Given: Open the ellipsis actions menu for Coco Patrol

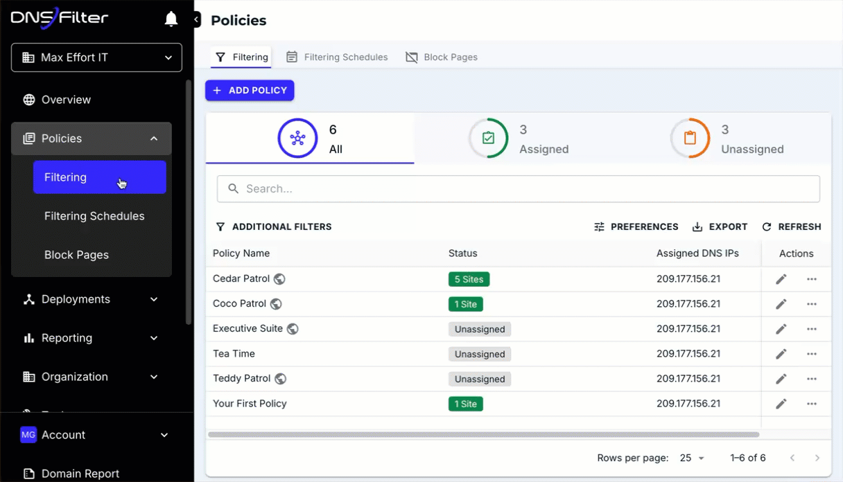Looking at the screenshot, I should 812,303.
